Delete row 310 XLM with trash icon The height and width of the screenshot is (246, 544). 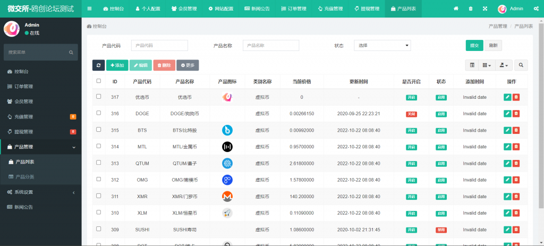pyautogui.click(x=516, y=213)
